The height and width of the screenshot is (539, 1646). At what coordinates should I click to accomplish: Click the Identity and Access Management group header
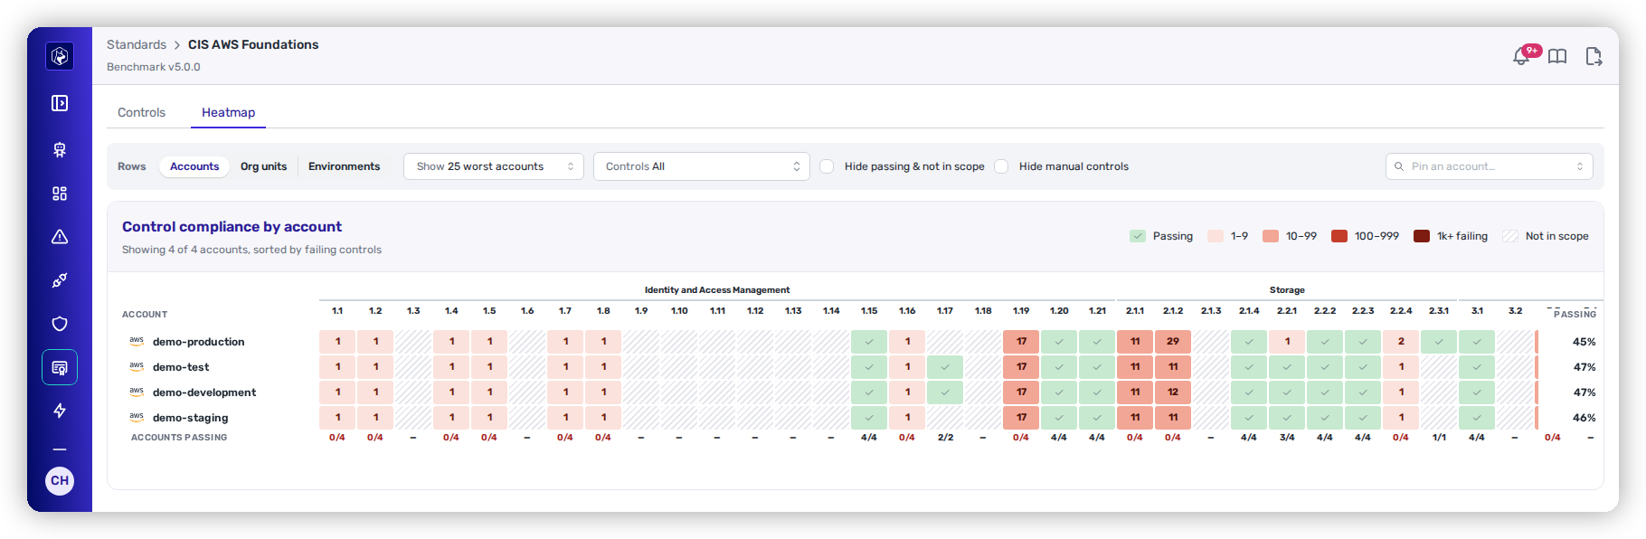click(717, 290)
